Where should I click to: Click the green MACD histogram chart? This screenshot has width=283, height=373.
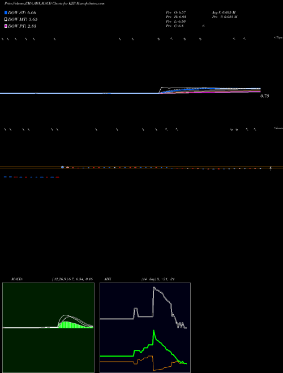pos(48,328)
